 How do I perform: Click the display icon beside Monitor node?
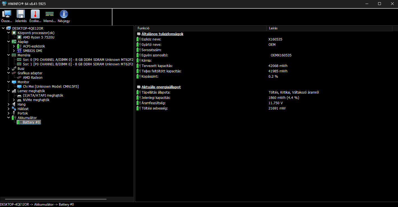tap(14, 82)
